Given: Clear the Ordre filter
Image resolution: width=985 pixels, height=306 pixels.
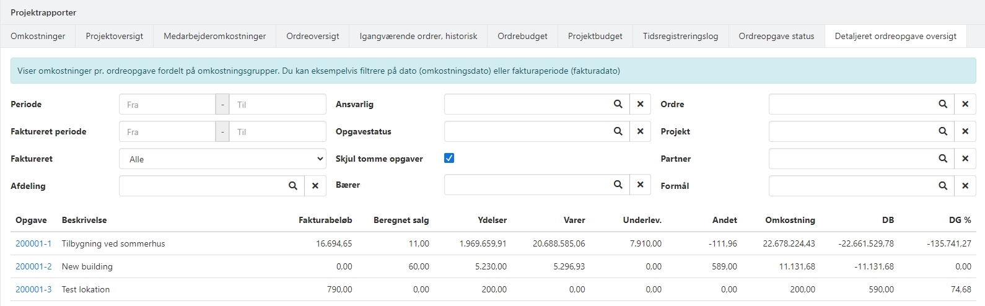Looking at the screenshot, I should [x=965, y=104].
